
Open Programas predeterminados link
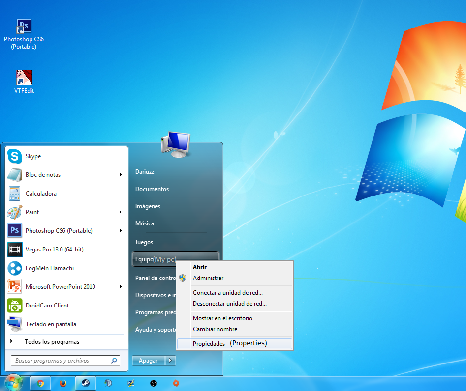(x=155, y=312)
